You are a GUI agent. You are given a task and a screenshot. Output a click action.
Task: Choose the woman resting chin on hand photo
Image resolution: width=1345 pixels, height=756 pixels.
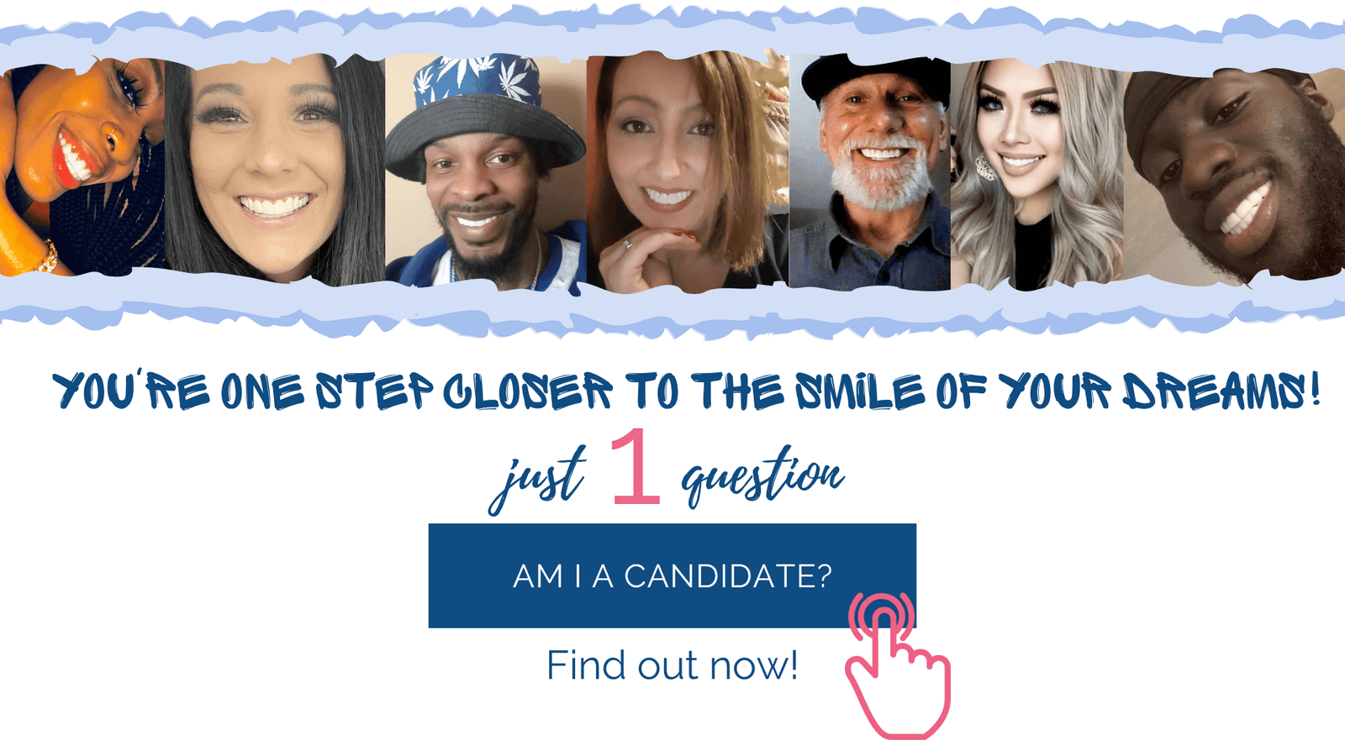(688, 171)
